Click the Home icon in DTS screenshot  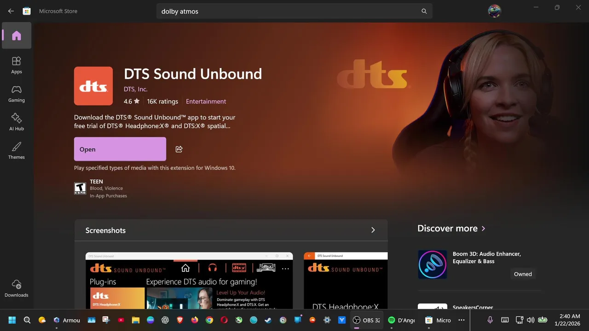click(x=185, y=268)
